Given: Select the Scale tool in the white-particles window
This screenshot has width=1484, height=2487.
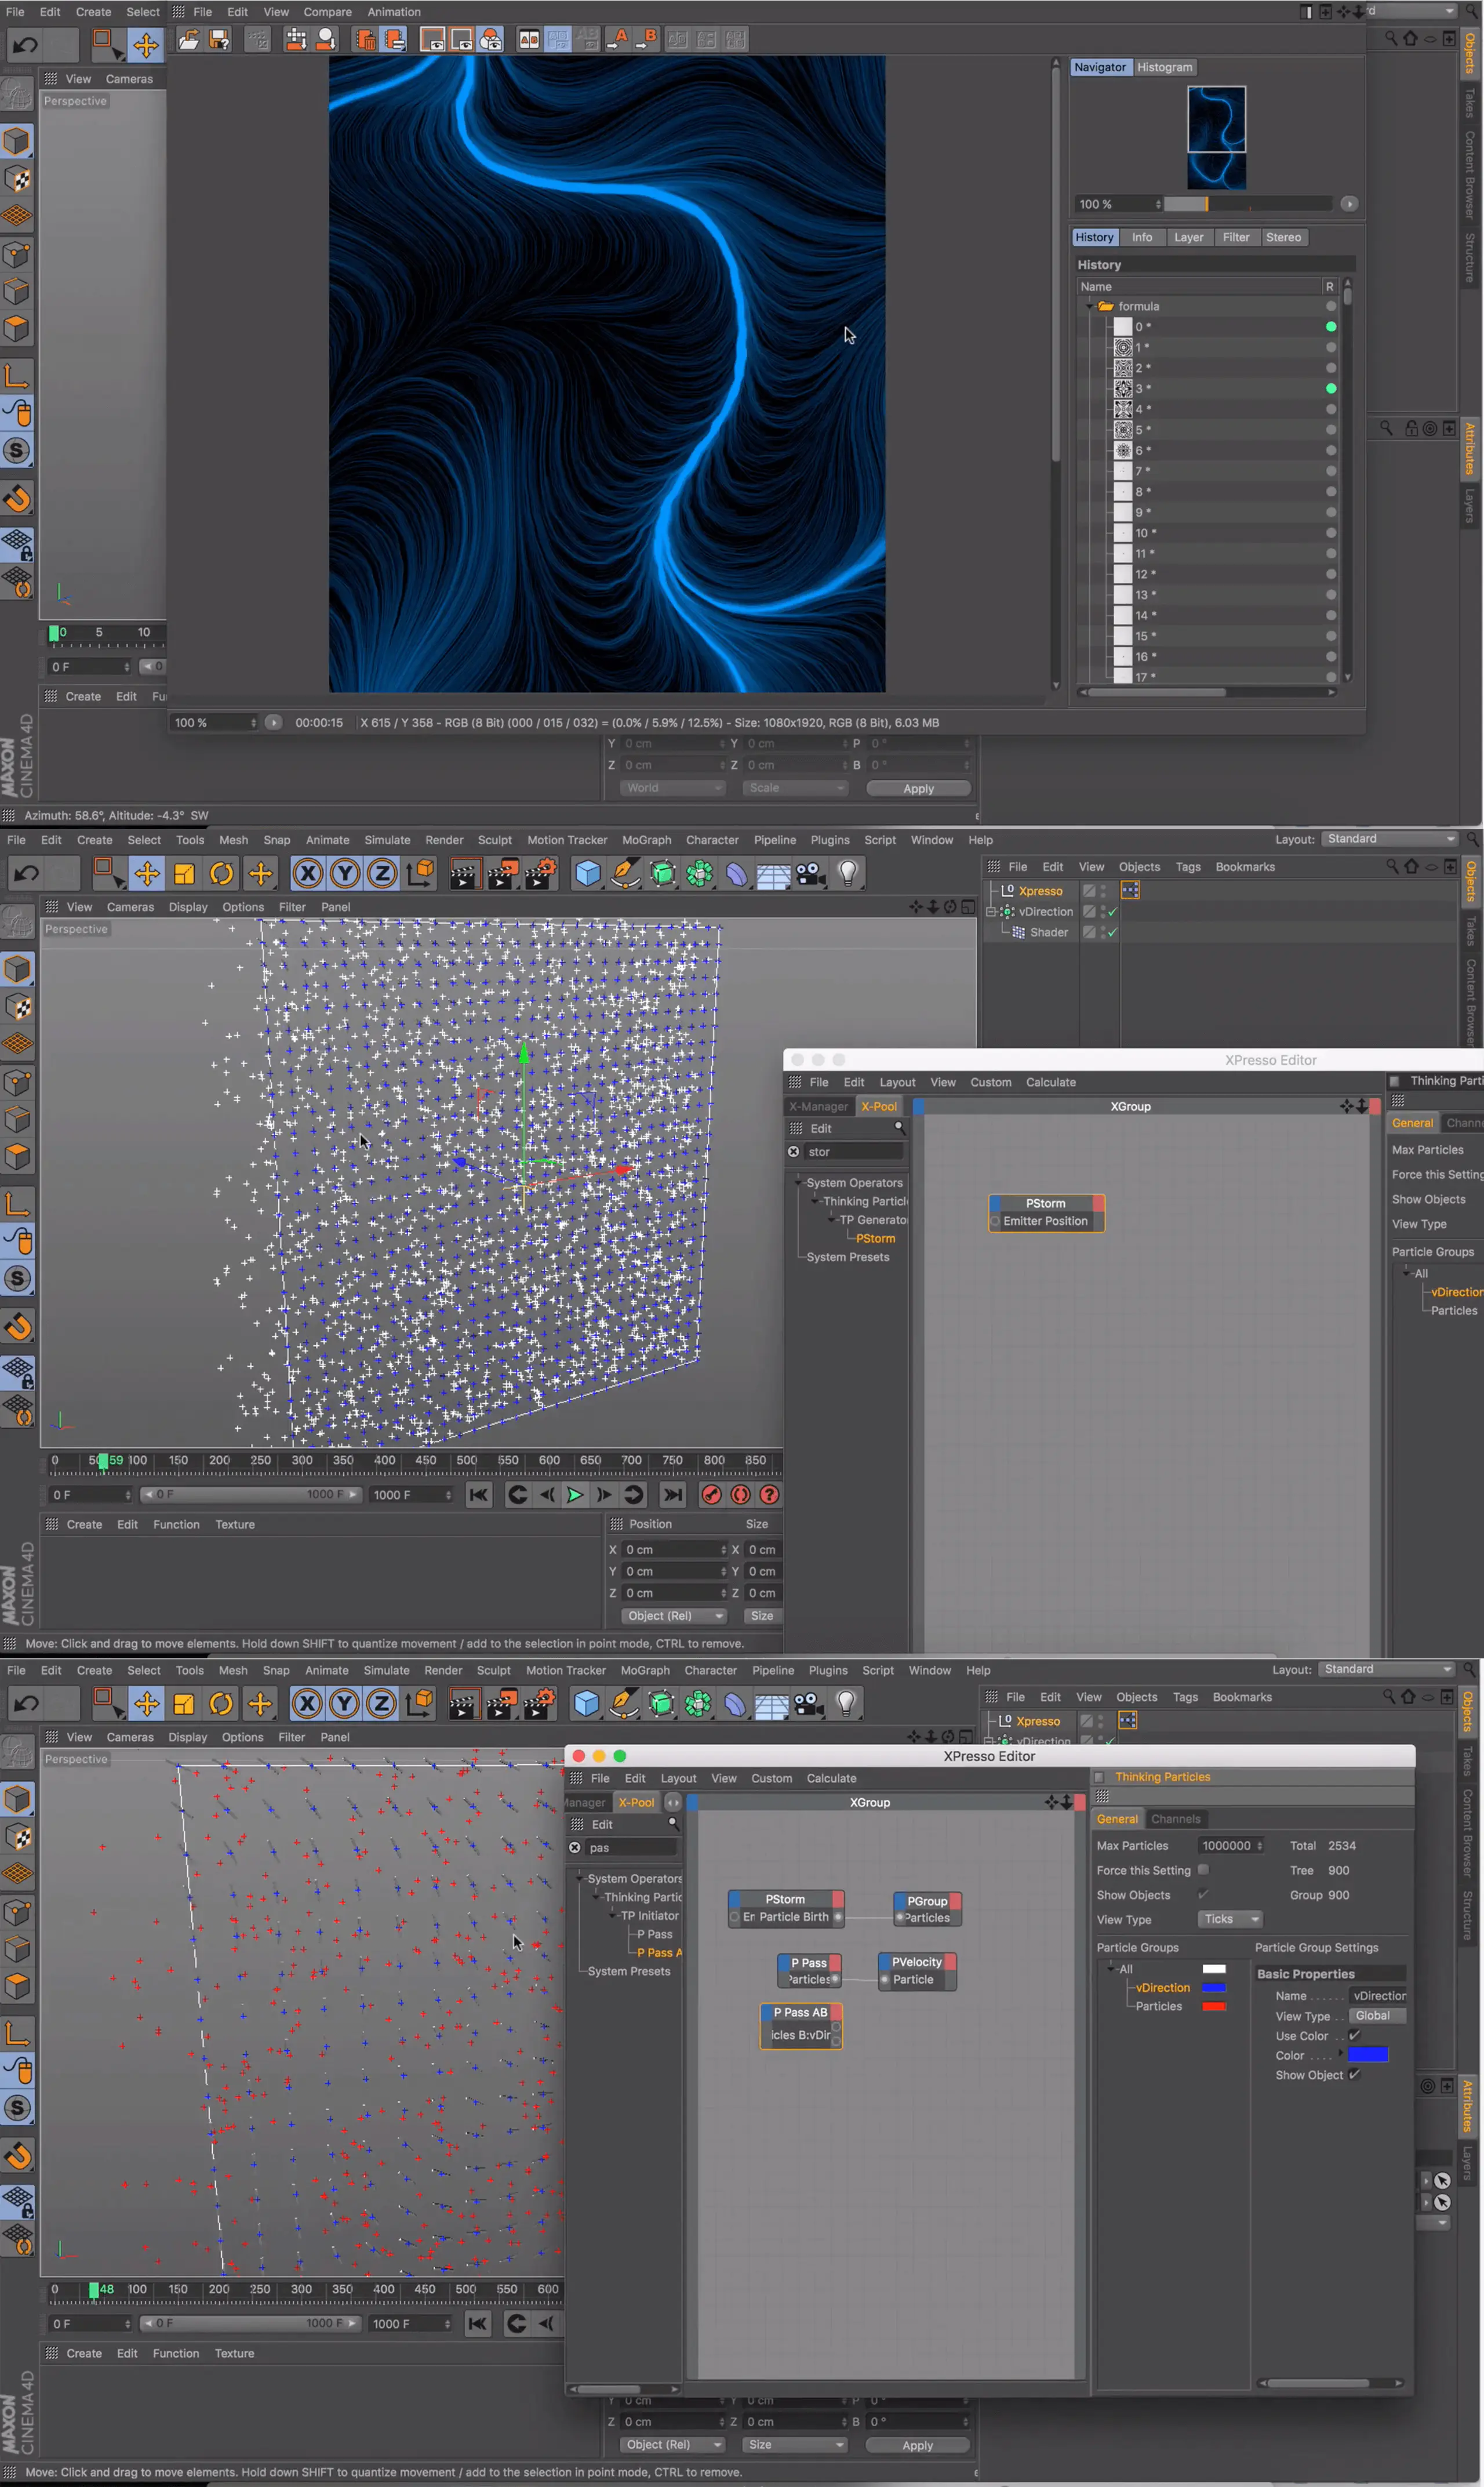Looking at the screenshot, I should pos(184,874).
